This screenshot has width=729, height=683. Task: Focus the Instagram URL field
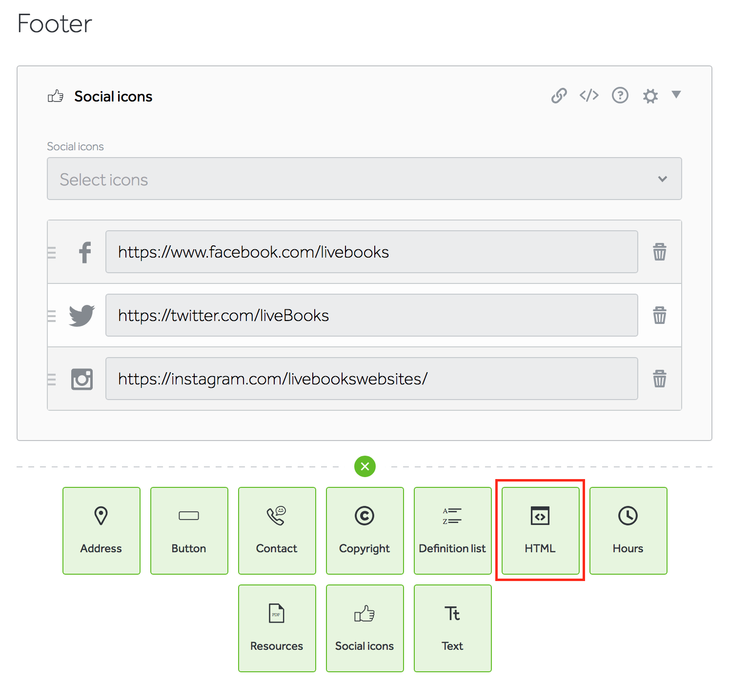[371, 379]
